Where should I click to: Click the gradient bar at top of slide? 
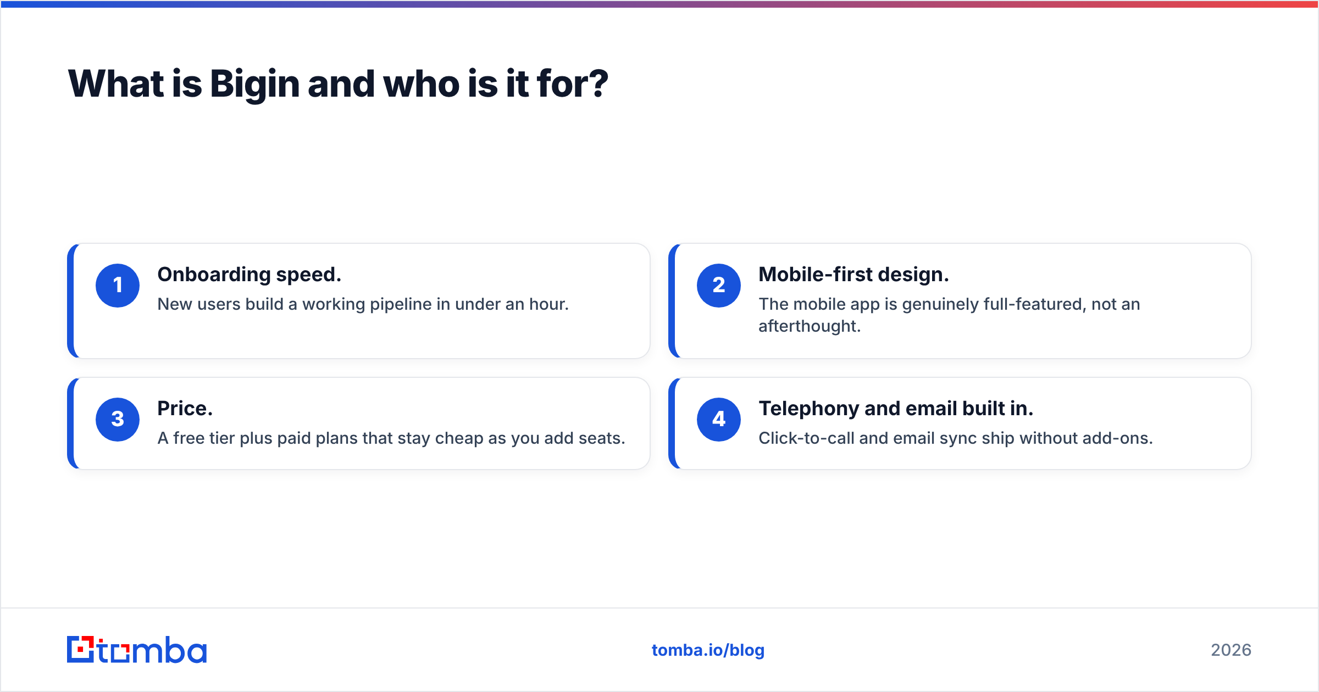point(659,4)
